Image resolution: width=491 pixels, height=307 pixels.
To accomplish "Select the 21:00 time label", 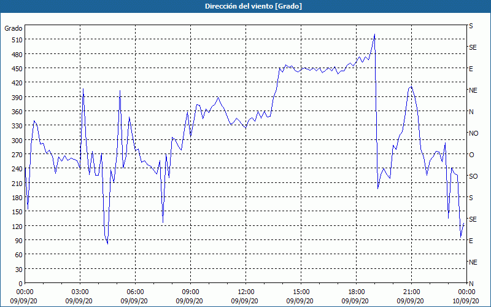I will (x=411, y=292).
